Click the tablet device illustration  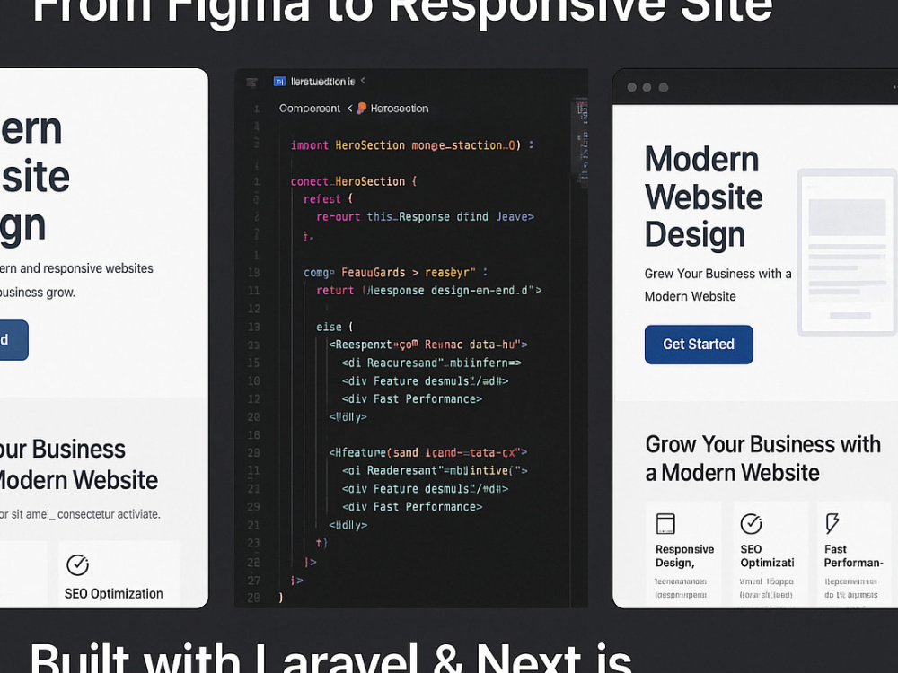click(x=847, y=252)
